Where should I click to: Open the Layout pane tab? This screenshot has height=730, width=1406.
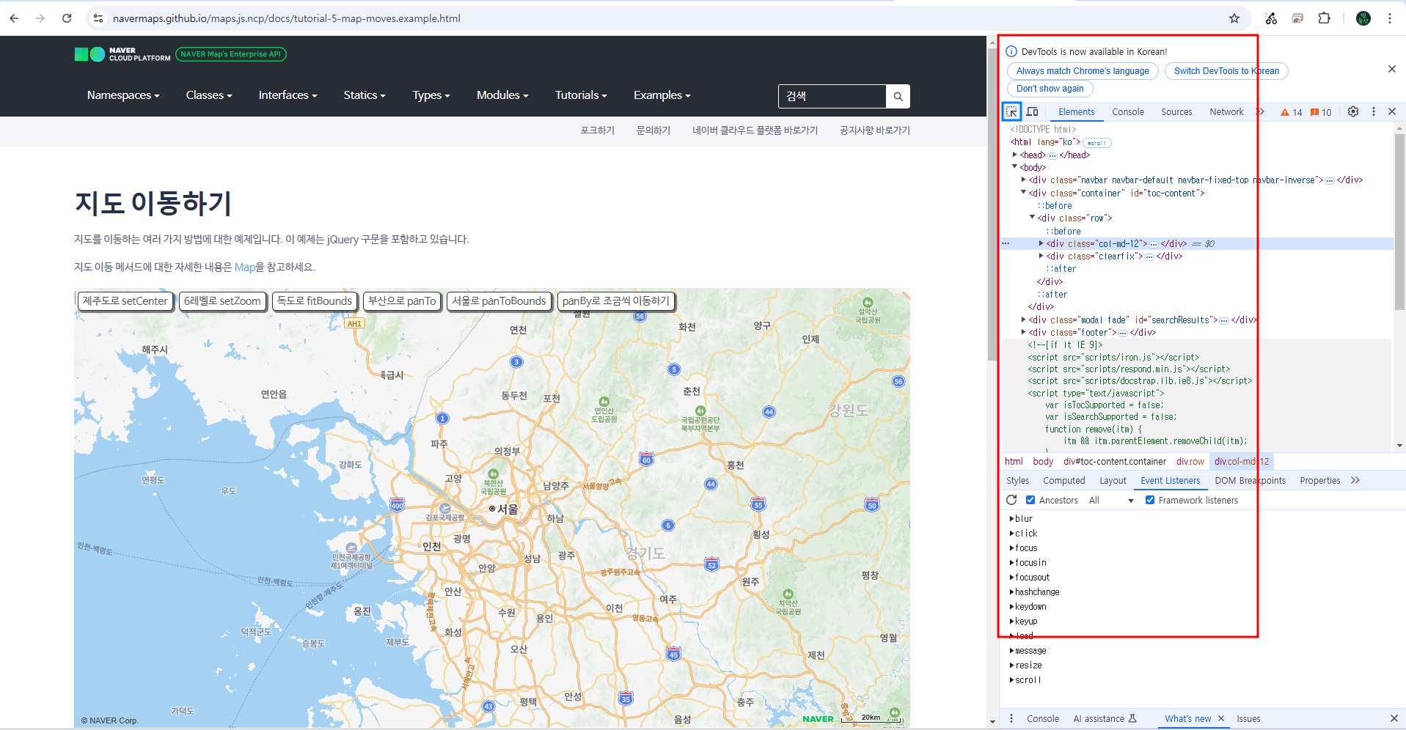1113,481
